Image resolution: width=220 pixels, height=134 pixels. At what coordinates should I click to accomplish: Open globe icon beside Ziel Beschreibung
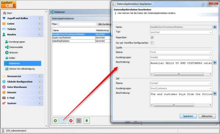coord(215,93)
